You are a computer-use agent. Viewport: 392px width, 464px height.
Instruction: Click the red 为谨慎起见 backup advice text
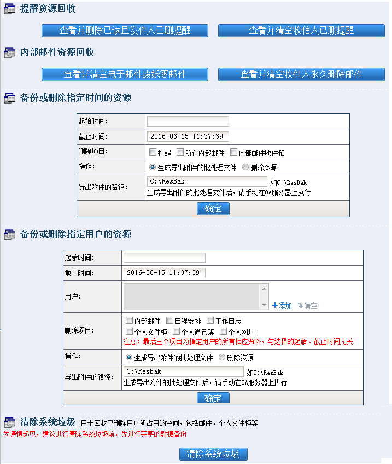click(x=95, y=434)
